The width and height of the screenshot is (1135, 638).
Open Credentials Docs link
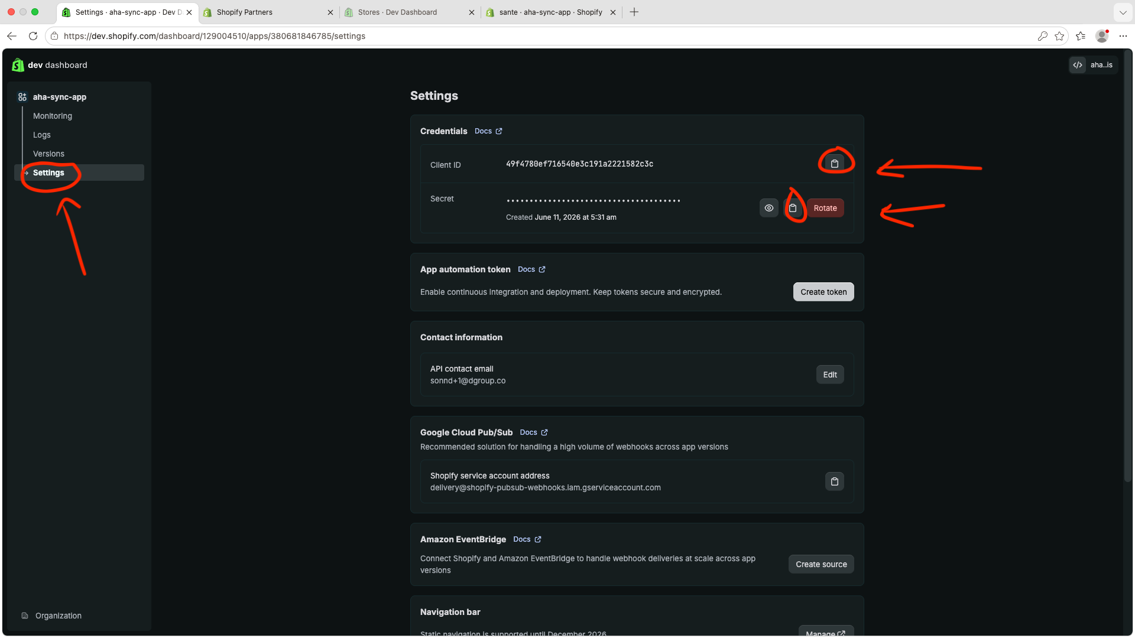tap(488, 131)
